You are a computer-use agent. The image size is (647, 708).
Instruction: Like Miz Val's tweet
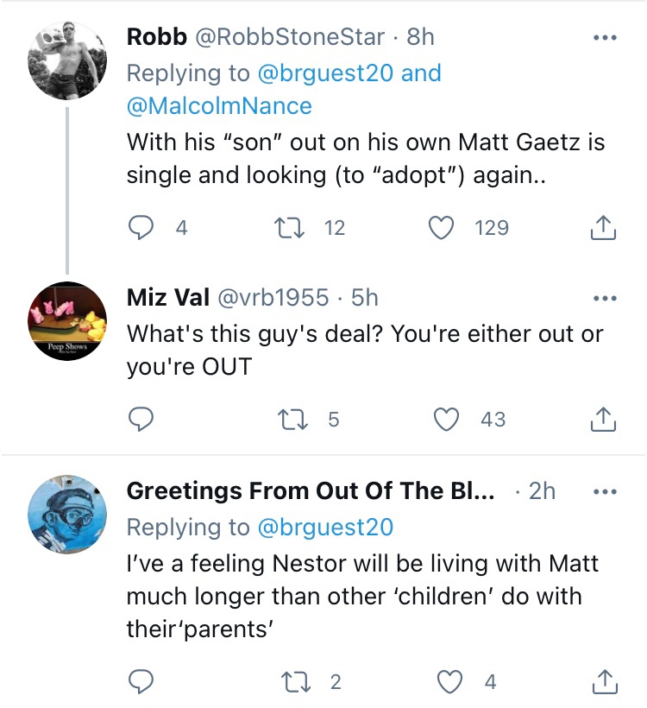(446, 420)
